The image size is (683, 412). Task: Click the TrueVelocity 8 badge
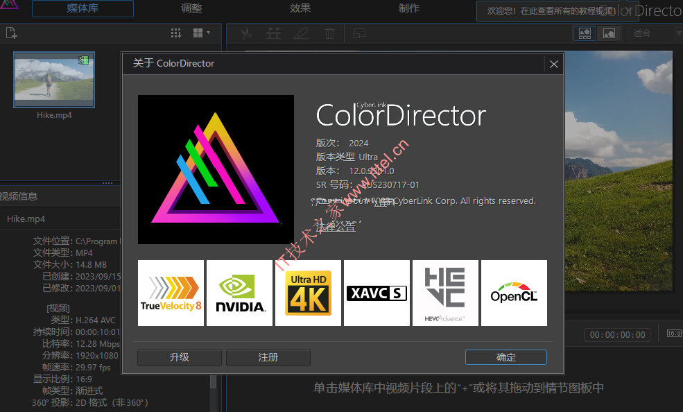pyautogui.click(x=171, y=293)
